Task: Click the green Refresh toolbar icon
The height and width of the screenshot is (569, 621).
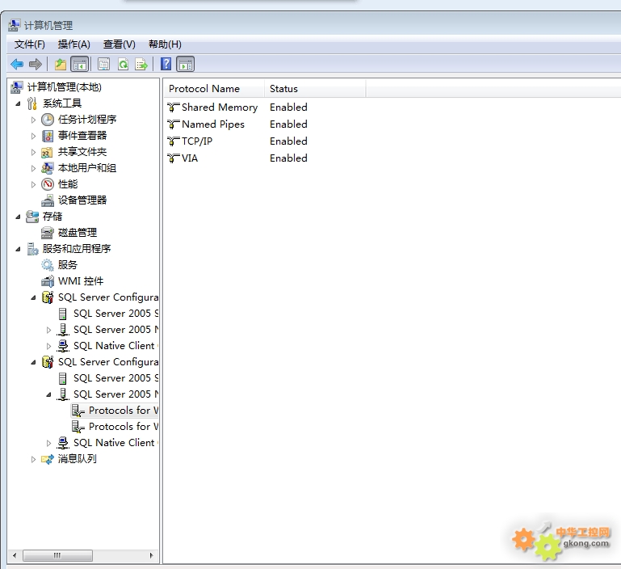Action: pyautogui.click(x=124, y=64)
